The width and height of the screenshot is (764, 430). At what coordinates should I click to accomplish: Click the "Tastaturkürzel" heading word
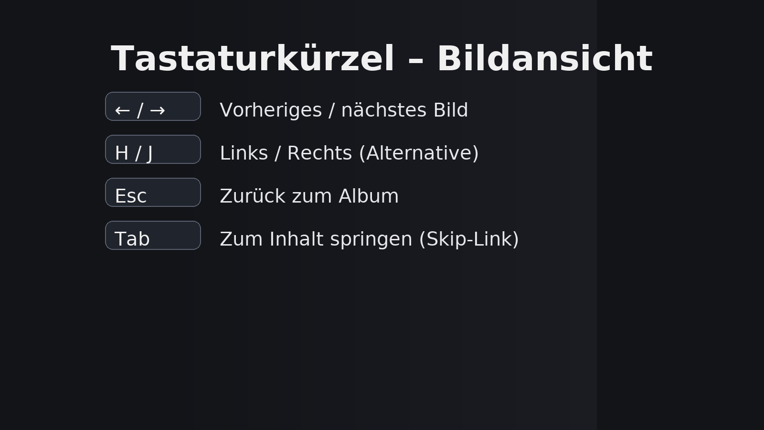point(253,59)
